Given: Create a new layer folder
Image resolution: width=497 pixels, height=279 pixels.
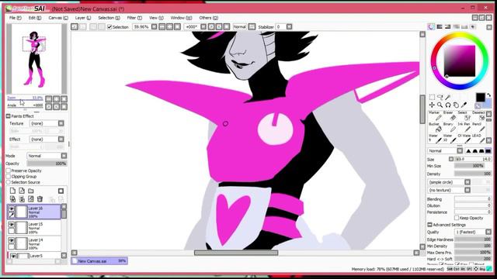Looking at the screenshot, I should (x=31, y=191).
